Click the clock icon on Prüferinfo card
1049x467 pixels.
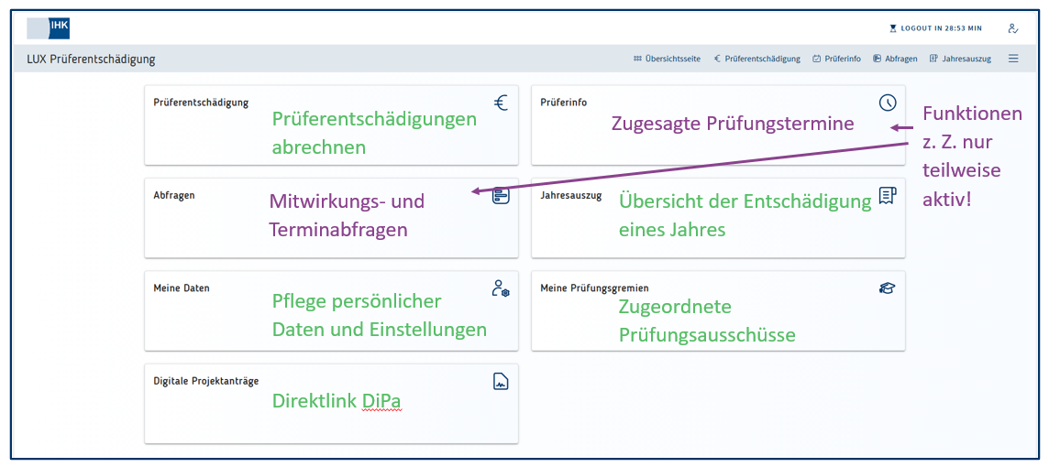(887, 103)
